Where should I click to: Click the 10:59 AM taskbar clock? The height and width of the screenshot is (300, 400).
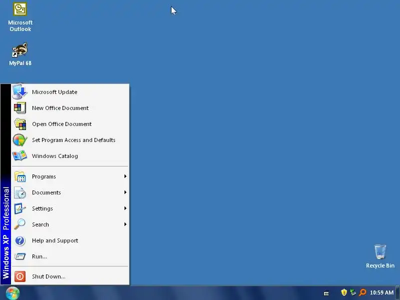coord(381,292)
